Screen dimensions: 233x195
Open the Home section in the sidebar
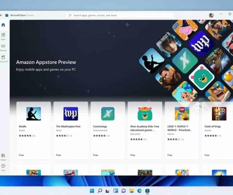3,25
